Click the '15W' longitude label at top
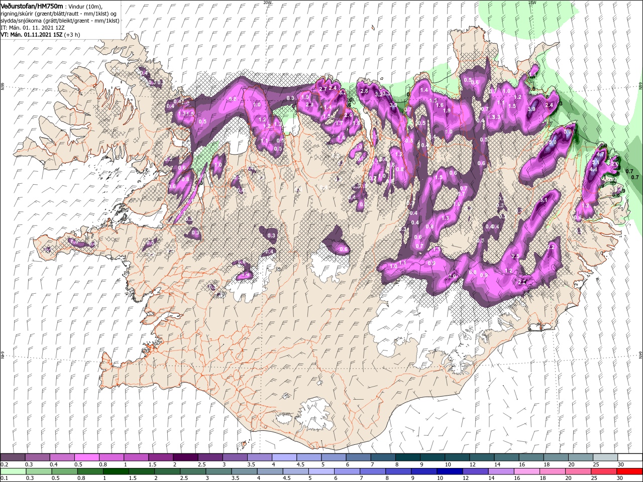Screen dimensions: 643x482 point(532,3)
